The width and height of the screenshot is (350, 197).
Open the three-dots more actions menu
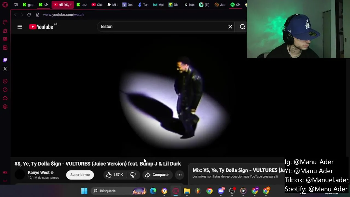179,175
